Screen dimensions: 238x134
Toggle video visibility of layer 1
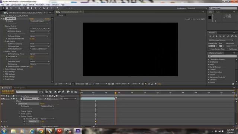[x=2, y=99]
